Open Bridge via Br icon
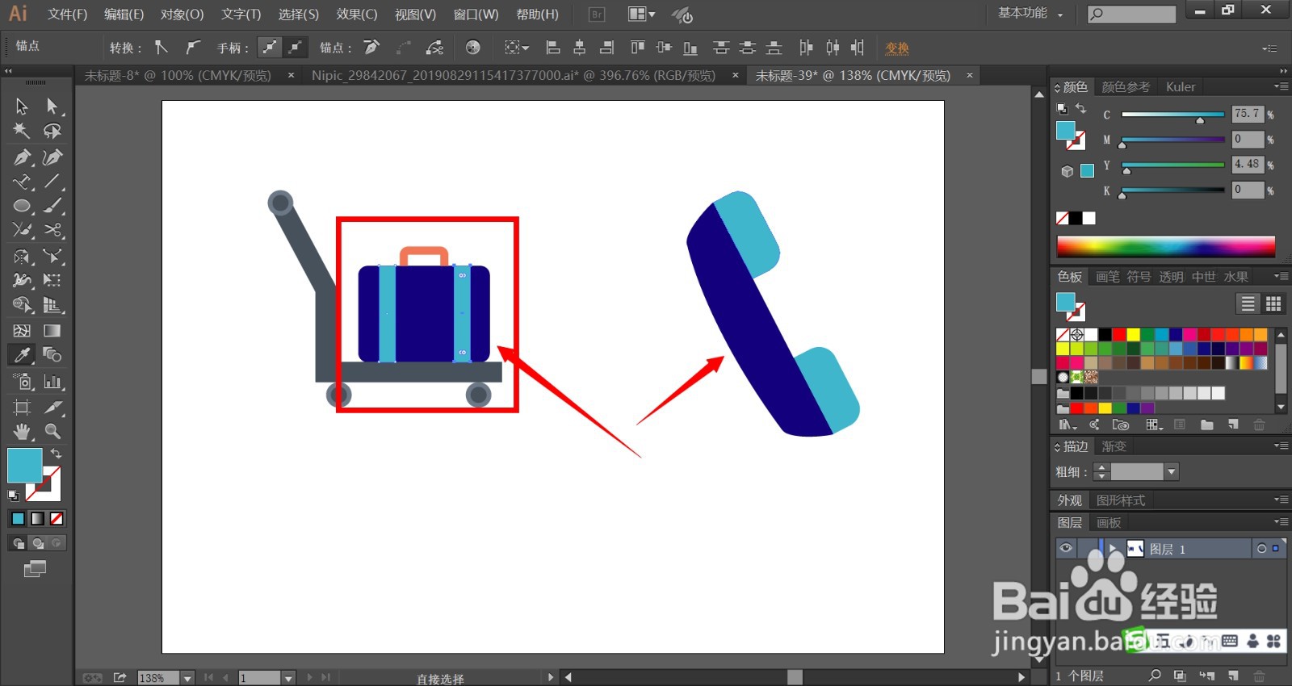The image size is (1292, 686). 596,15
